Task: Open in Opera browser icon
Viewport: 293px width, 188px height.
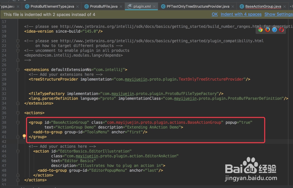Action: (x=281, y=30)
